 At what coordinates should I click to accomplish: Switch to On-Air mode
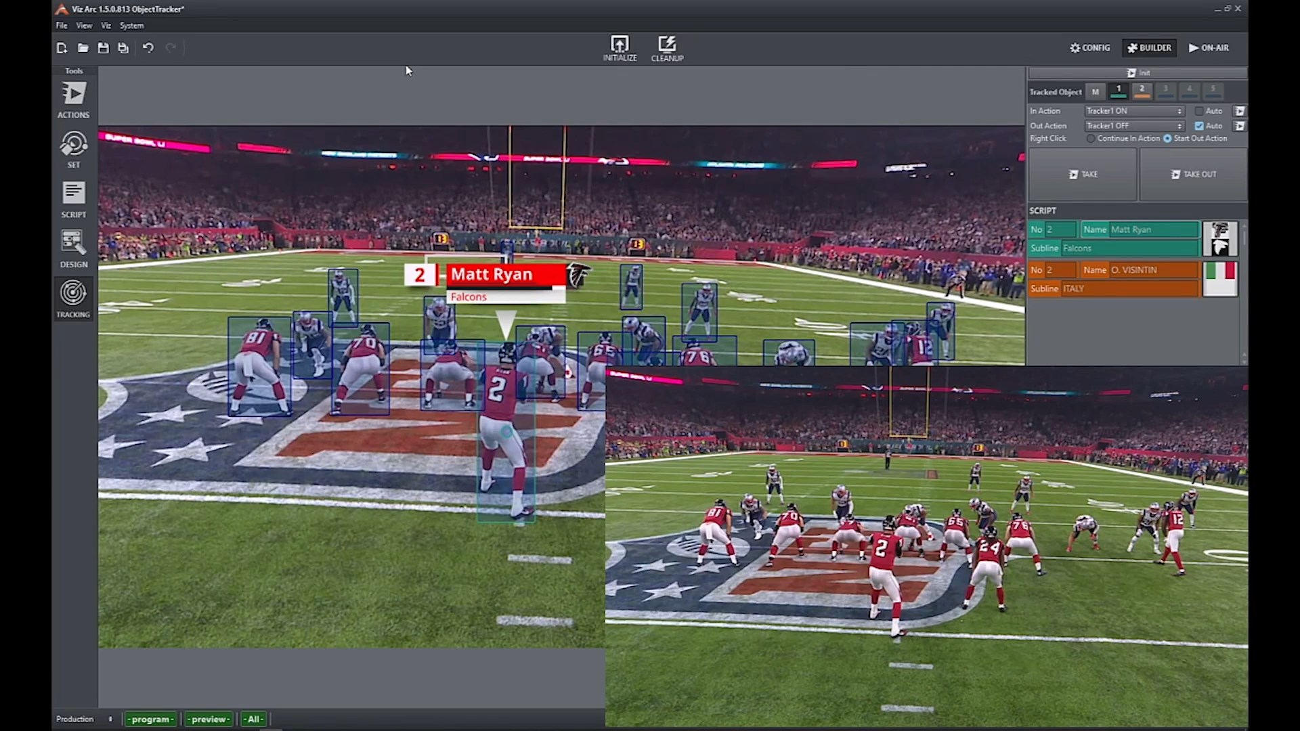click(1209, 48)
